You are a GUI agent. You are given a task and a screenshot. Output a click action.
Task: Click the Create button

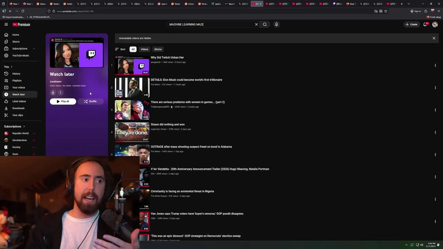[x=412, y=24]
